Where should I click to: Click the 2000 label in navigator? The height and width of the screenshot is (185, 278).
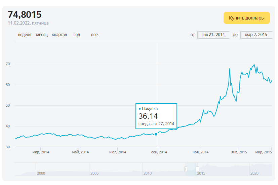(x=41, y=173)
